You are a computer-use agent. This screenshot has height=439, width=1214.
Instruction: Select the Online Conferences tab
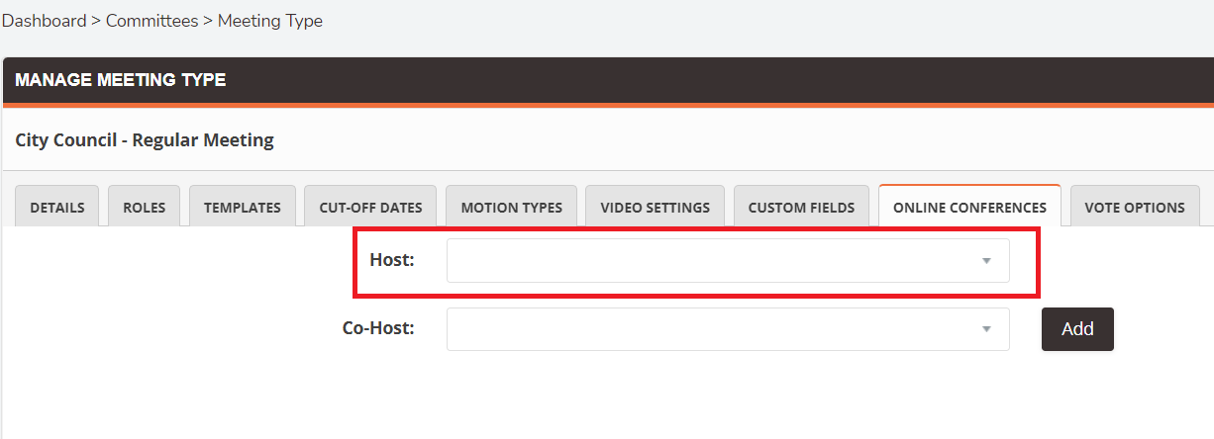(x=969, y=207)
